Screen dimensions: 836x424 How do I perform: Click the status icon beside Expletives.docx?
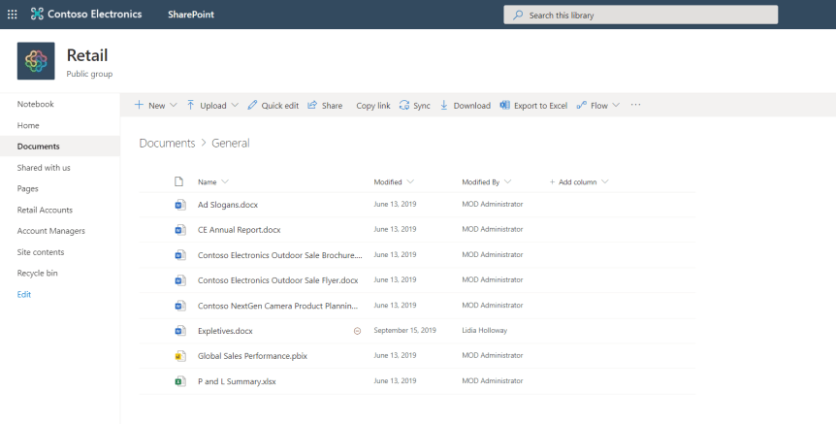[357, 331]
